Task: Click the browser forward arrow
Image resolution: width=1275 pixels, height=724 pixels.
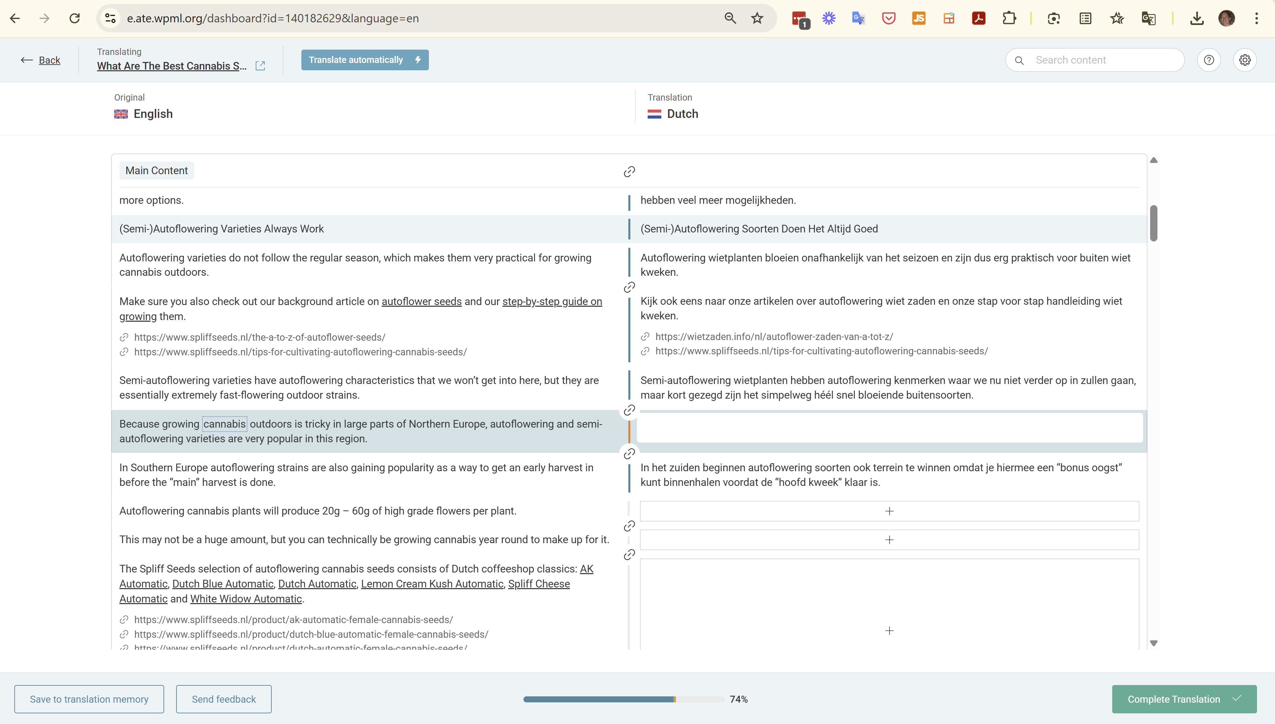Action: [45, 18]
